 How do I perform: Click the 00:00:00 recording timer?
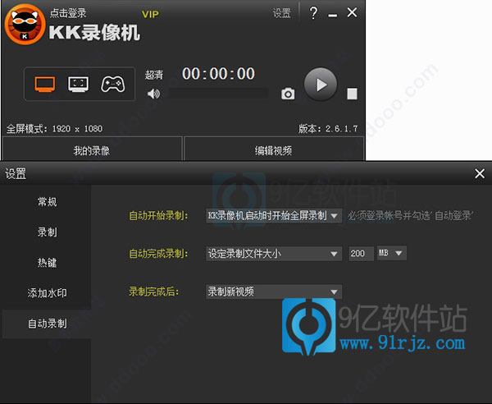click(218, 74)
